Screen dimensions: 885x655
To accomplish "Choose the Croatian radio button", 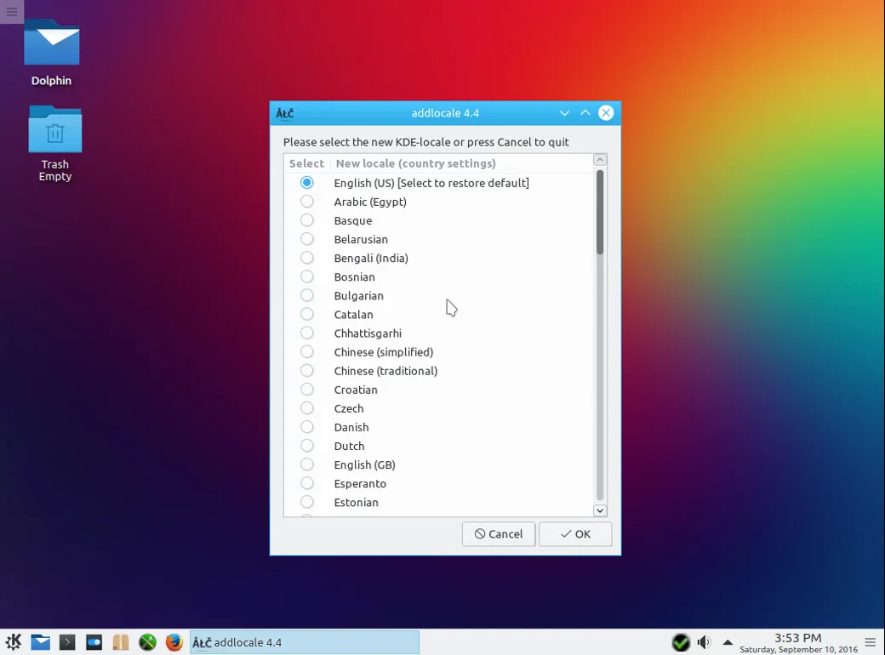I will [307, 390].
